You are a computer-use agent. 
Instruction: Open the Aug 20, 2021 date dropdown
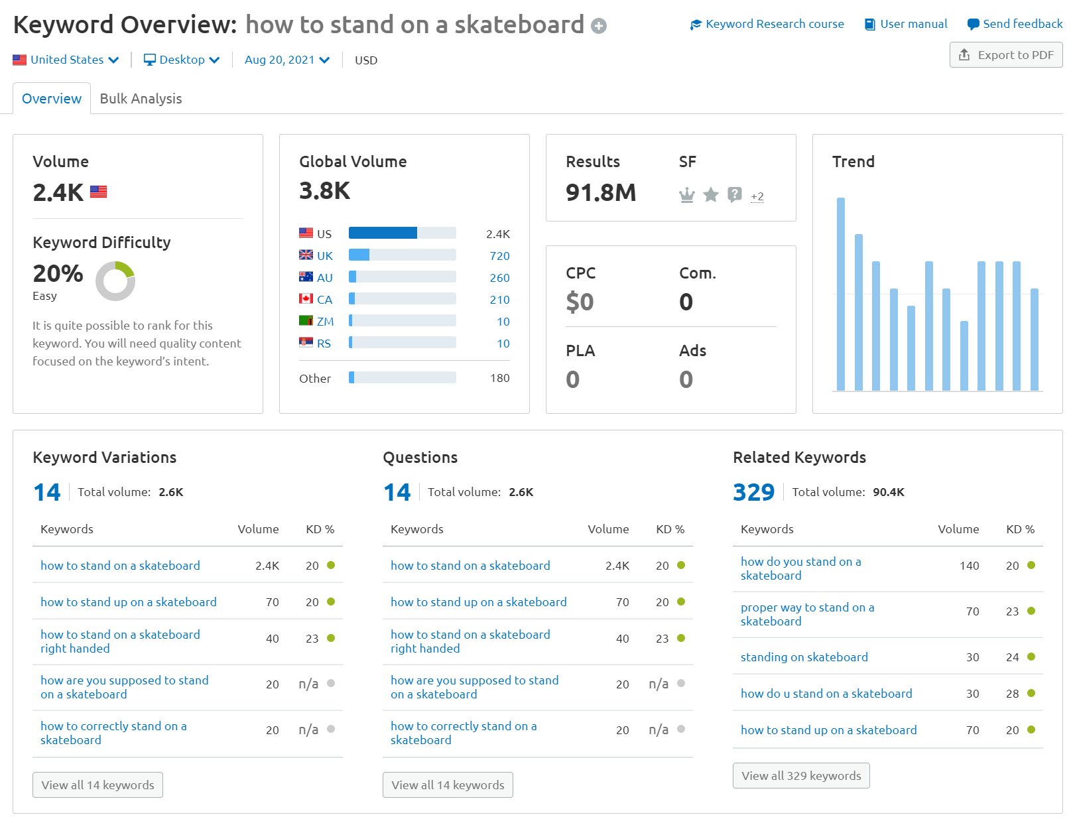(287, 60)
